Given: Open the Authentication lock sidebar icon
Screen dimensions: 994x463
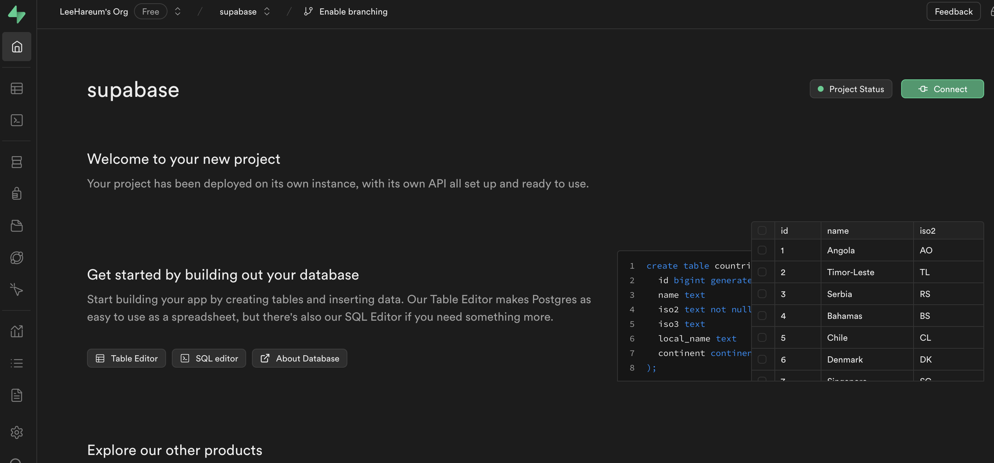Looking at the screenshot, I should point(17,193).
